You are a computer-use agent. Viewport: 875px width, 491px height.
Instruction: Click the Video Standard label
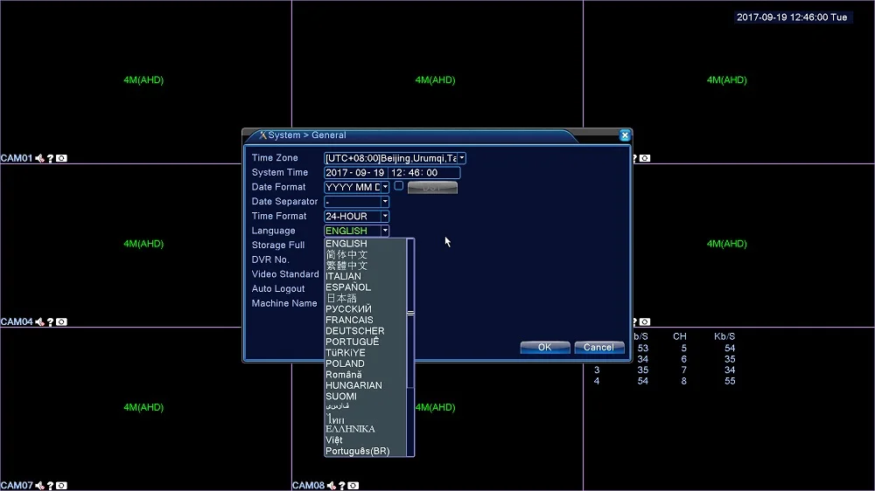pyautogui.click(x=285, y=274)
